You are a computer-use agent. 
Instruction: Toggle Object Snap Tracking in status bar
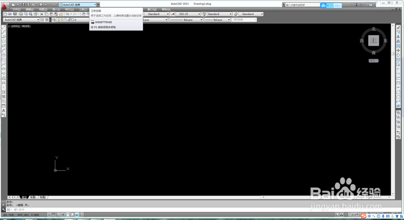click(77, 215)
